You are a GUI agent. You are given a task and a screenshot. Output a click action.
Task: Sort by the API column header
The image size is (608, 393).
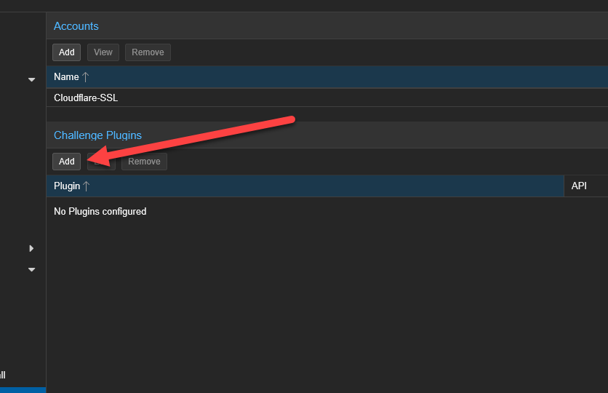tap(579, 186)
